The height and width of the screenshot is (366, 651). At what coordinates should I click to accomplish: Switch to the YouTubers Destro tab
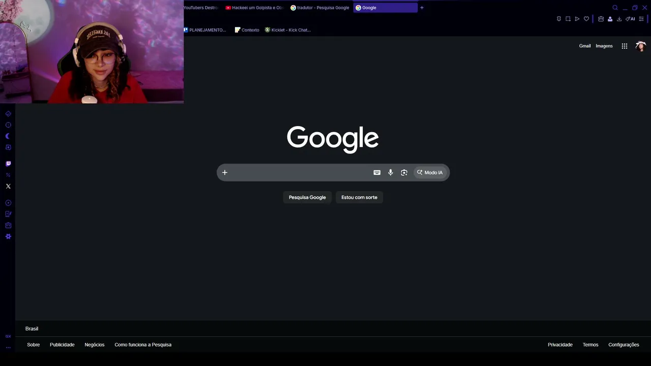pyautogui.click(x=201, y=8)
